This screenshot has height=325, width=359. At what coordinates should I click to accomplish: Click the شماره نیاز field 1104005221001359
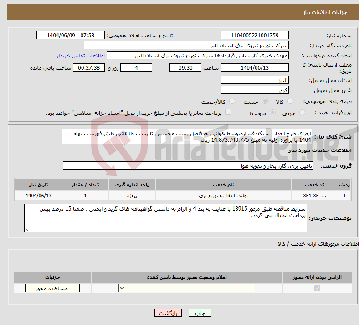click(255, 35)
